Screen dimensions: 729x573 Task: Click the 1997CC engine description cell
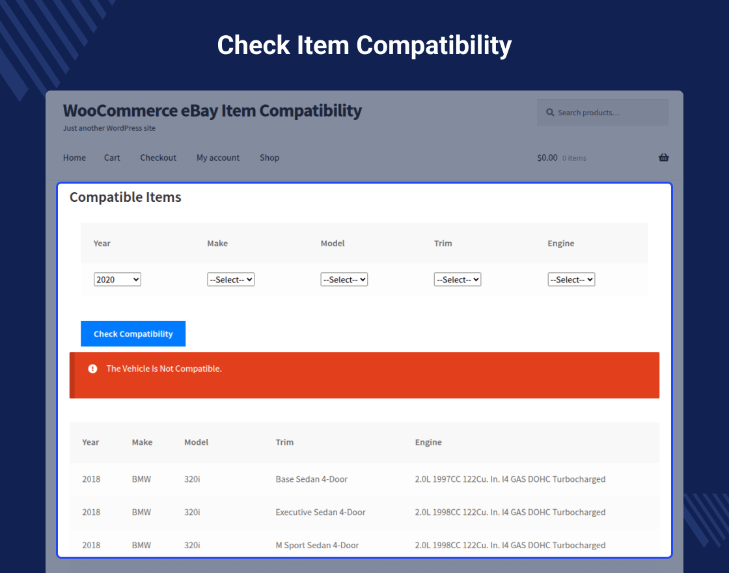click(x=510, y=479)
